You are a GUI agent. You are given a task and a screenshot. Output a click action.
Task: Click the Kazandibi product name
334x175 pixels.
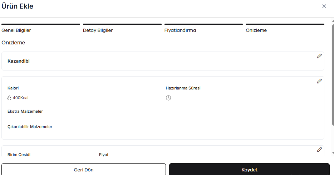pyautogui.click(x=19, y=61)
